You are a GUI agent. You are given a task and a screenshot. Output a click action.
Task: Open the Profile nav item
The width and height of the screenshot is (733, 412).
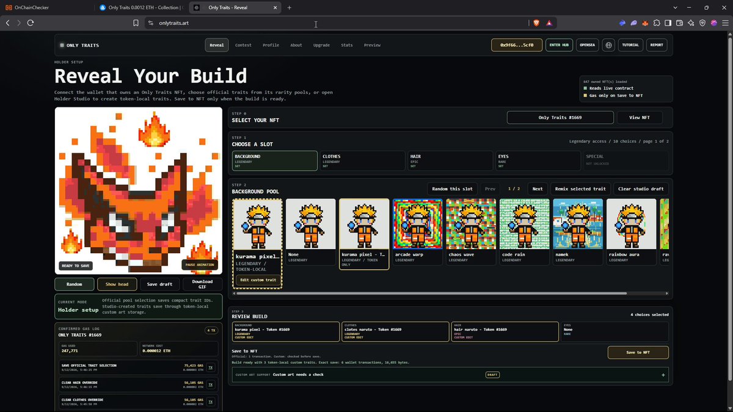(271, 45)
